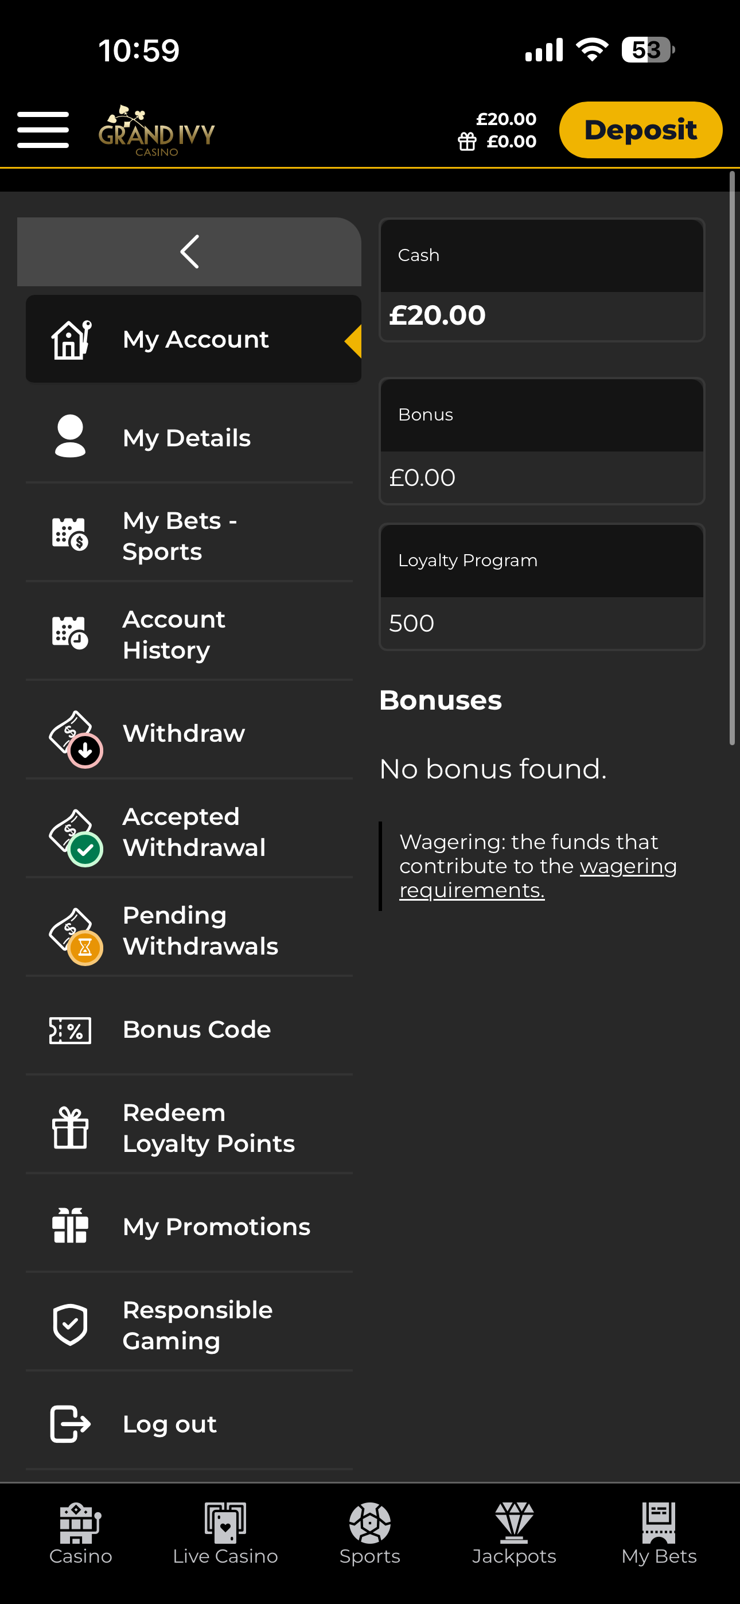Screen dimensions: 740x1604
Task: View Pending Withdrawals
Action: click(200, 931)
